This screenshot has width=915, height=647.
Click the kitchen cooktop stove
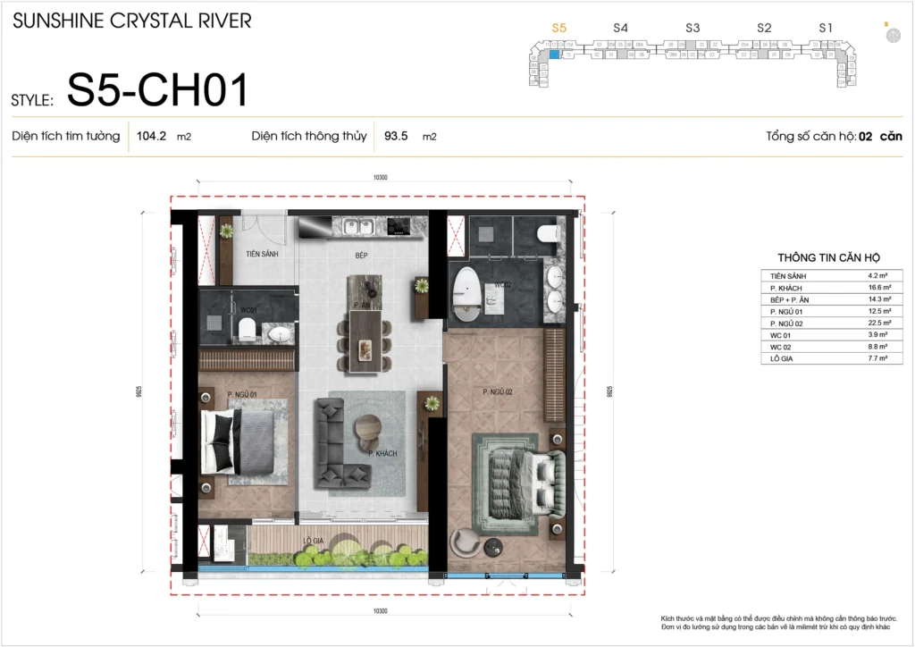400,228
